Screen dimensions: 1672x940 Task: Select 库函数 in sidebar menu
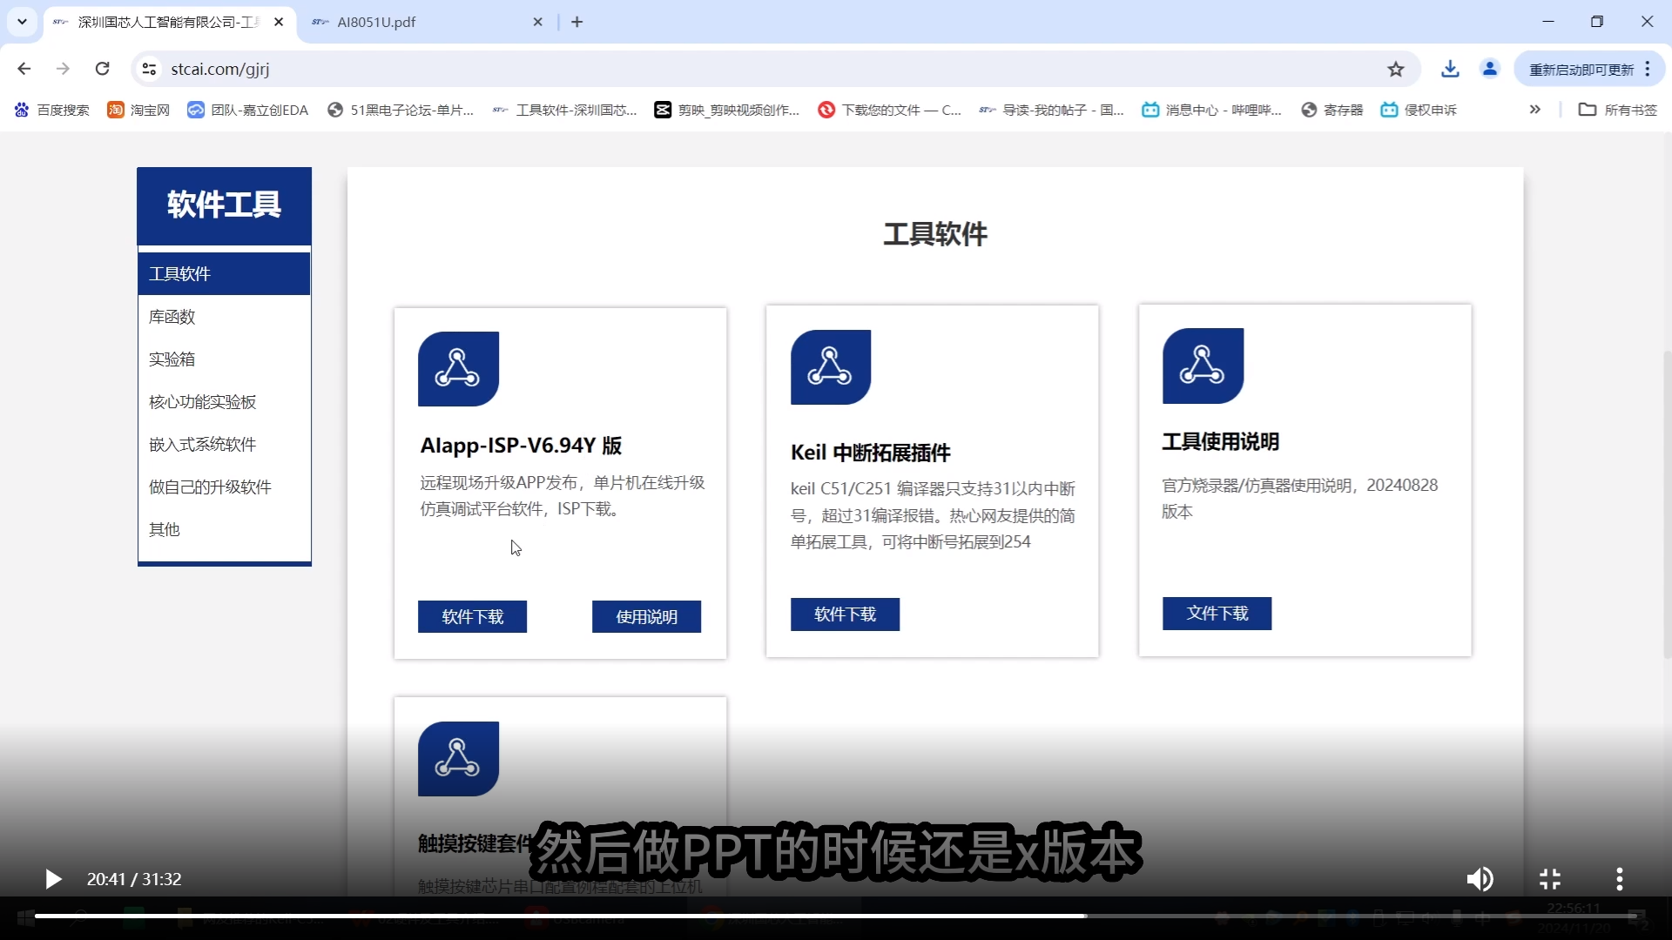(224, 317)
